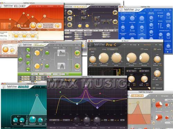Open the Analyzer Off menu in Pro-Q
Screen dimensions: 173x129
[109, 128]
